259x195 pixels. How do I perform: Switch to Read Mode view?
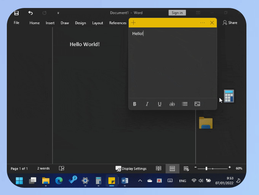click(x=158, y=168)
